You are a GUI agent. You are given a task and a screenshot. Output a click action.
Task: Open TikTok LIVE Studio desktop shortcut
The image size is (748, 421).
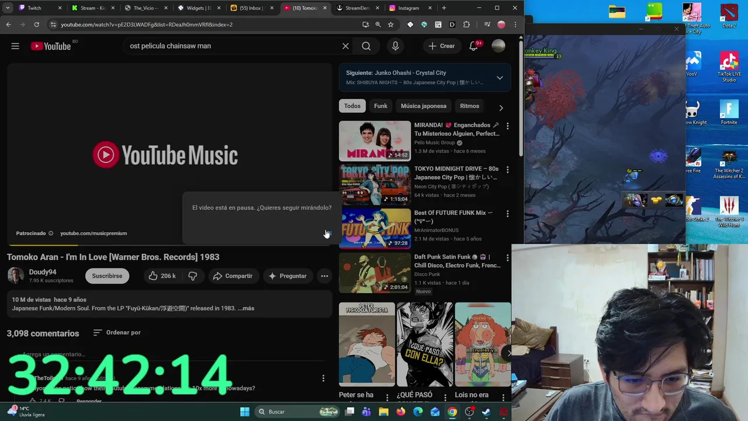(x=729, y=67)
